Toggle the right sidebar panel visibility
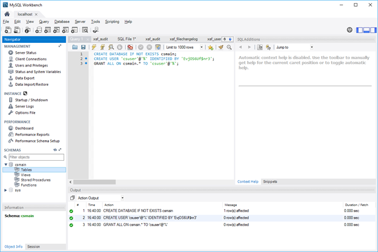 click(373, 30)
